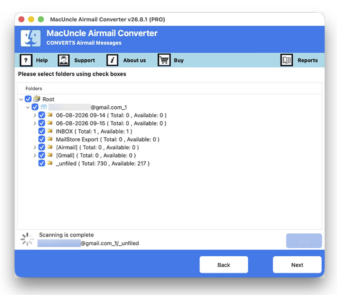Viewport: 337px width, 295px height.
Task: Open the Support menu item
Action: [85, 60]
